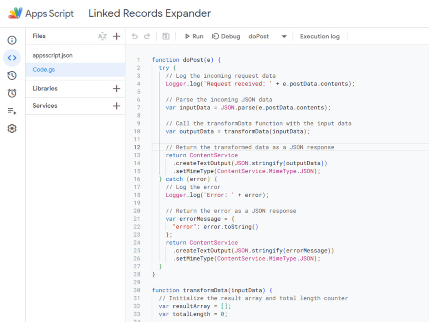
Task: Click the 'function transformData(inputData)' line
Action: [212, 290]
